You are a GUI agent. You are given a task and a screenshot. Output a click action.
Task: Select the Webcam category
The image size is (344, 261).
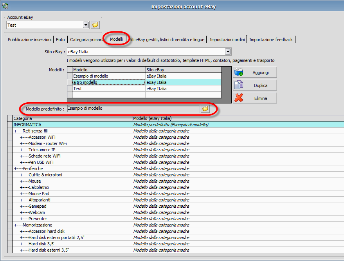coord(72,212)
